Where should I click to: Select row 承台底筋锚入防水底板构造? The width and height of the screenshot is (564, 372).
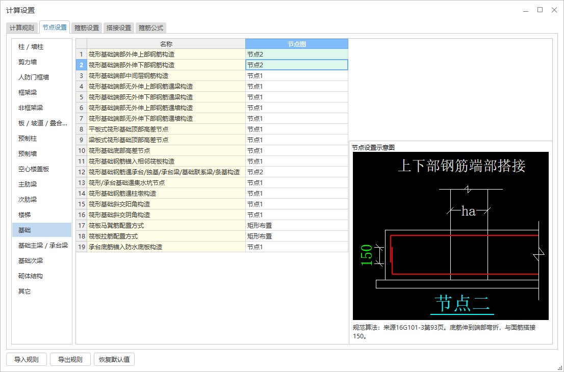[166, 247]
